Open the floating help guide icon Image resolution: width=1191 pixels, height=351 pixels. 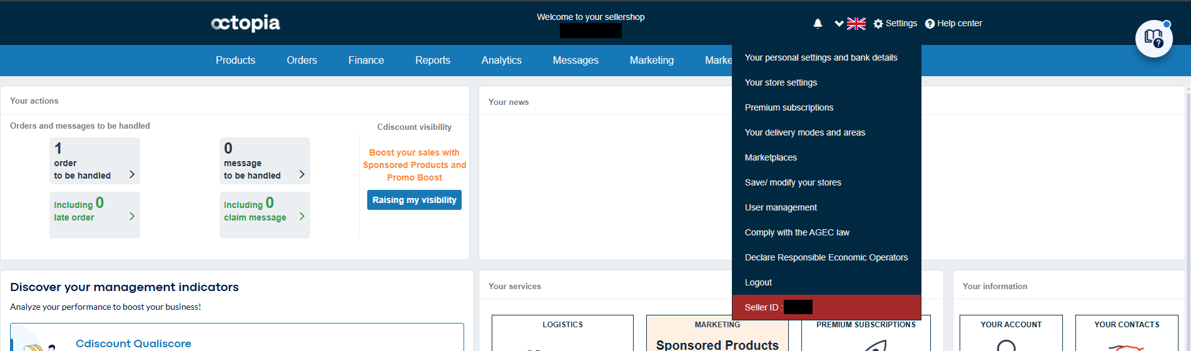coord(1154,39)
